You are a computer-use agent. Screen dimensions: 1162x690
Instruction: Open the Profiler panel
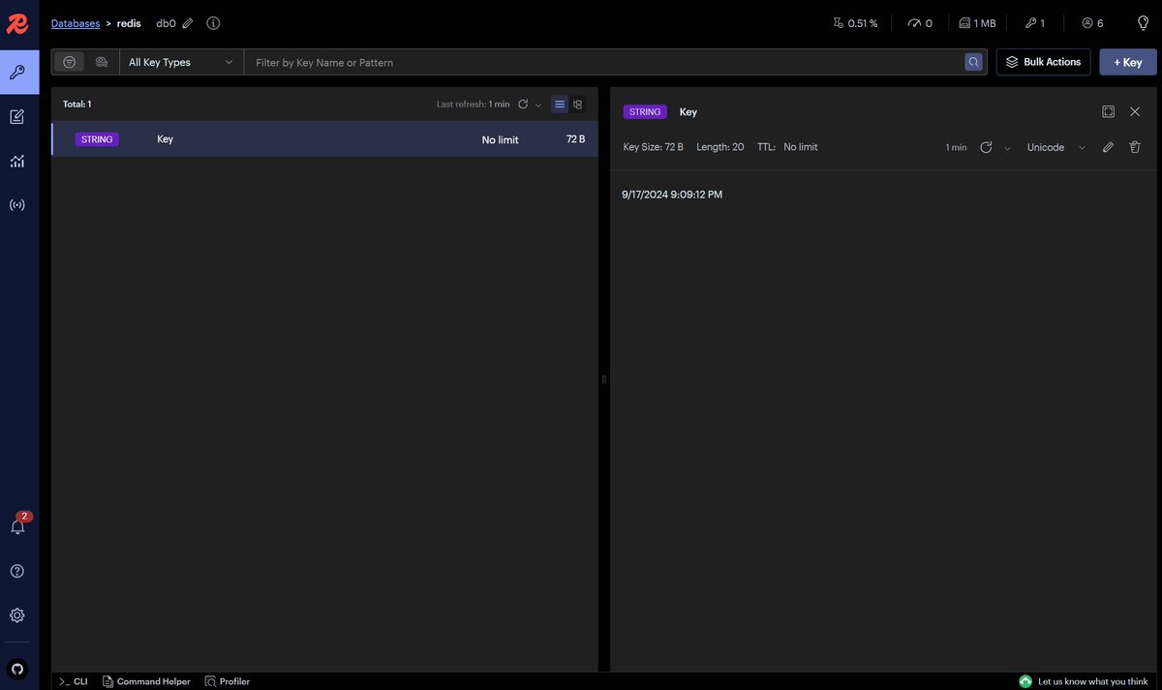pyautogui.click(x=228, y=681)
